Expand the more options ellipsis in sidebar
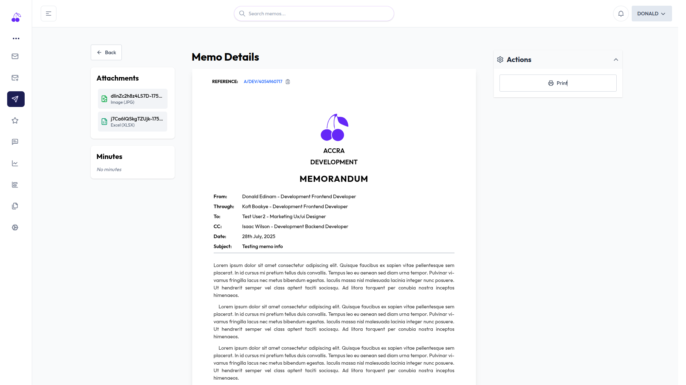This screenshot has height=385, width=686. (16, 38)
